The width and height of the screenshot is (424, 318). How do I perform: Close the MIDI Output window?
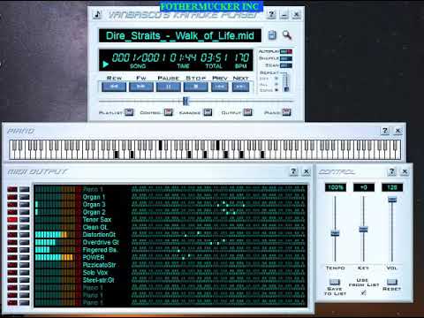tap(307, 171)
